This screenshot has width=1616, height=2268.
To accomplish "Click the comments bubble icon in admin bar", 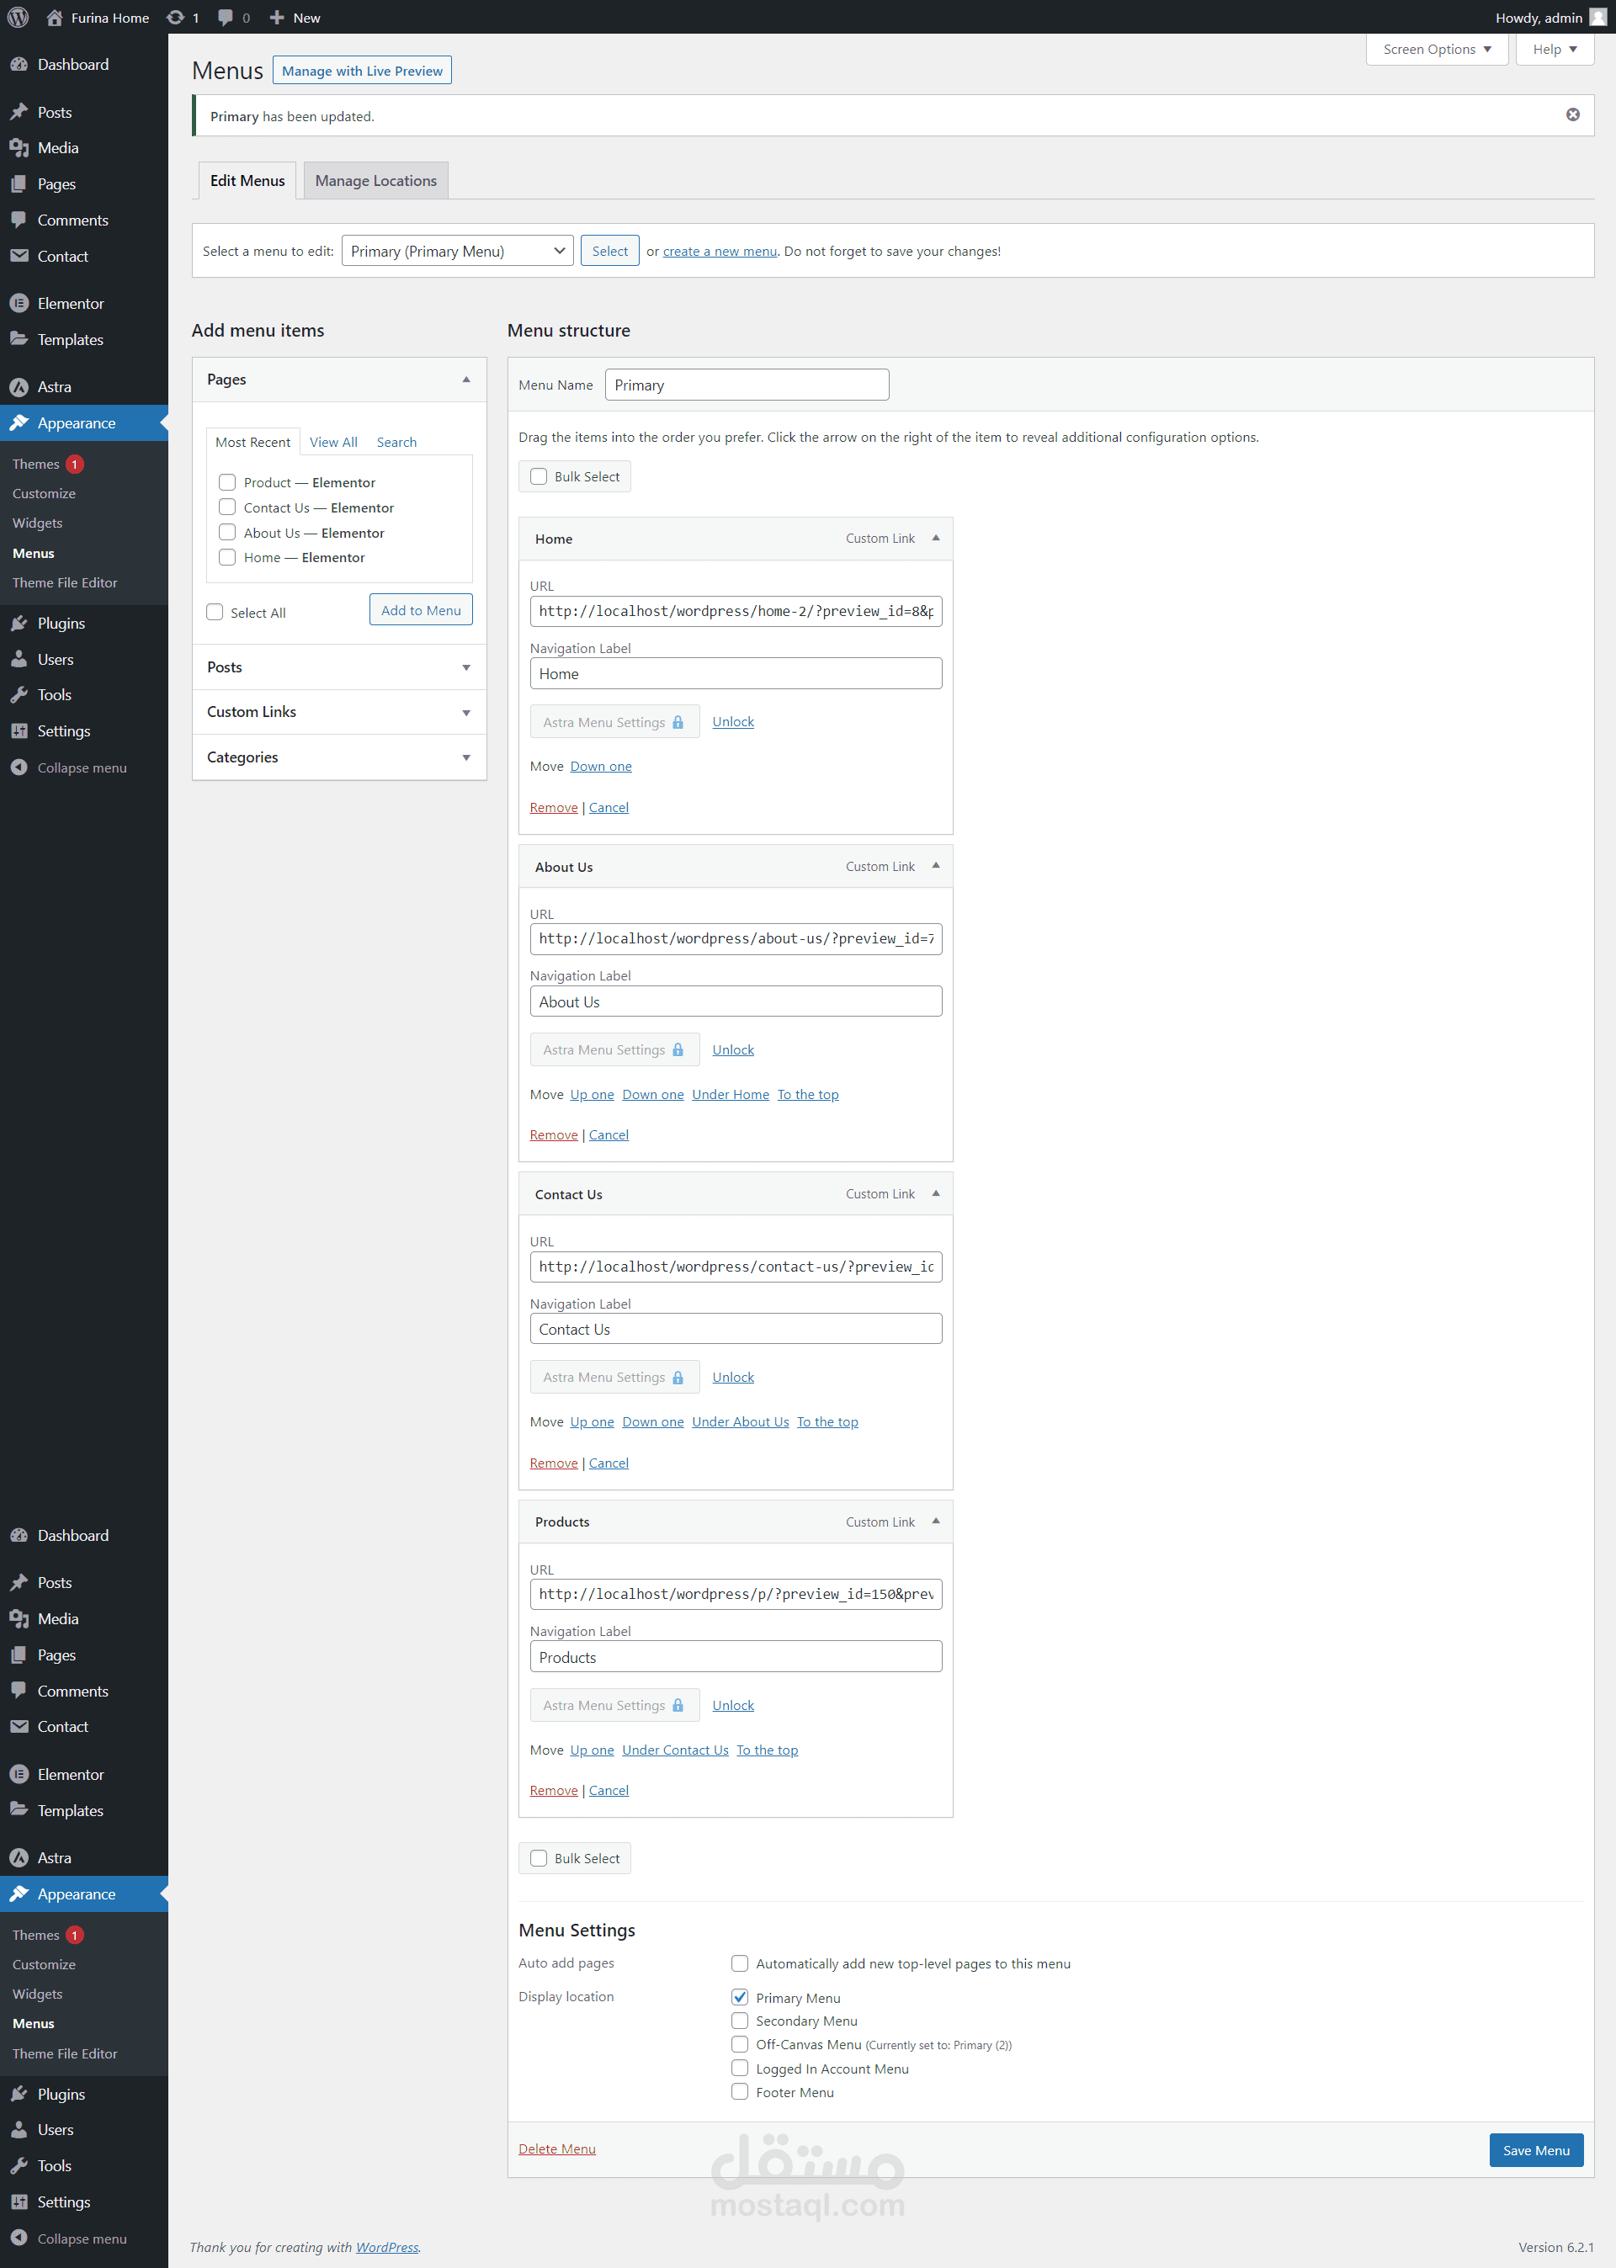I will (226, 17).
